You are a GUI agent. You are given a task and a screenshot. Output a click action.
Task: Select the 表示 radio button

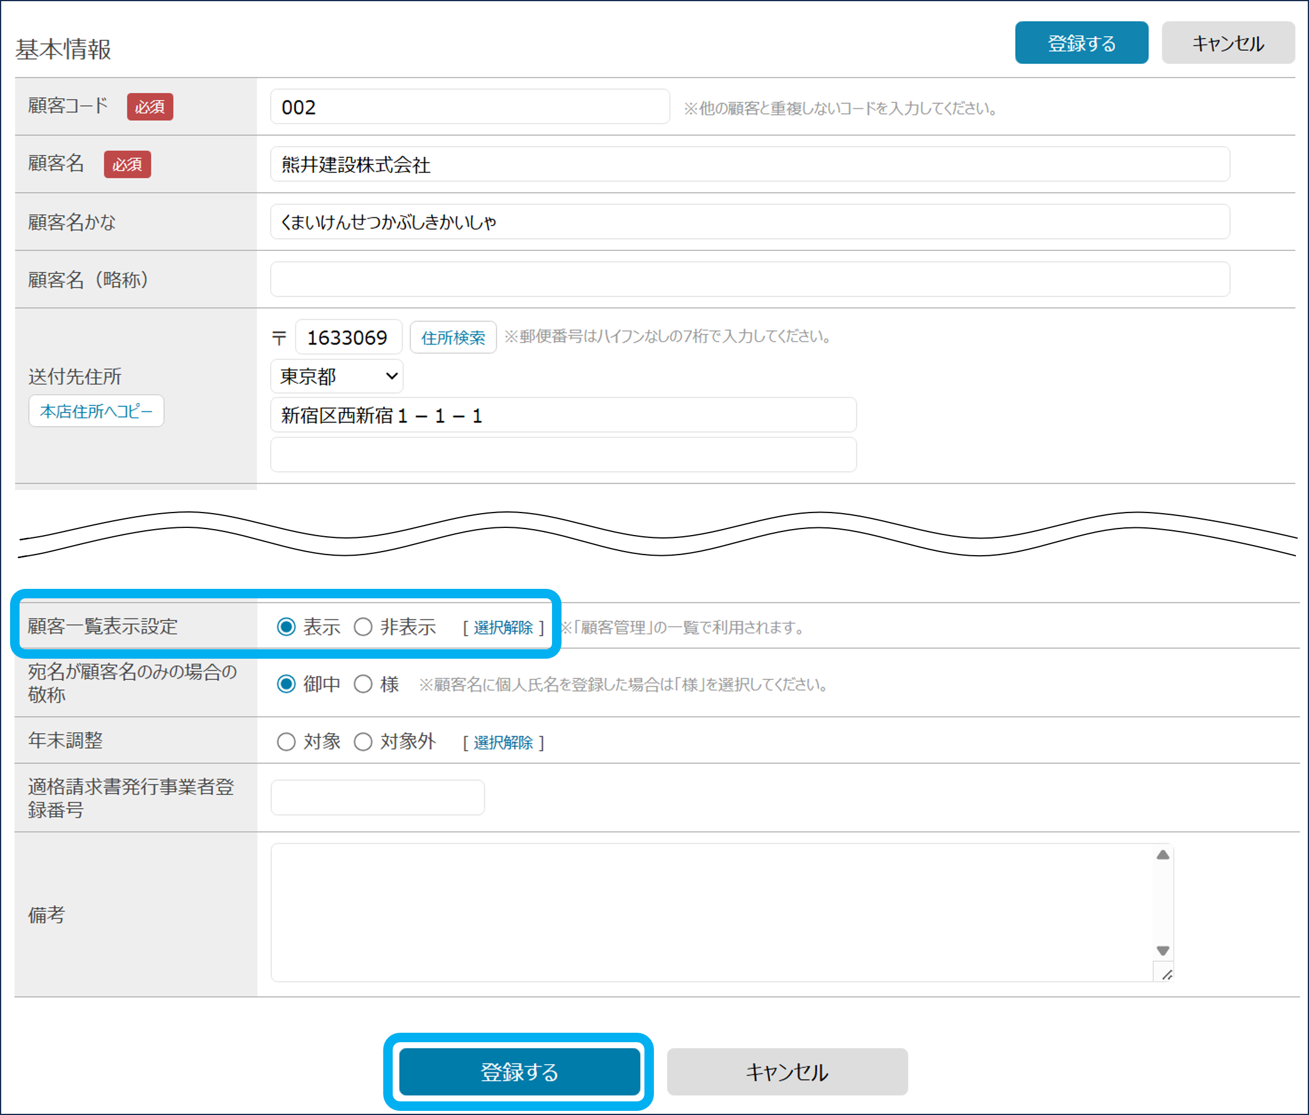coord(286,627)
